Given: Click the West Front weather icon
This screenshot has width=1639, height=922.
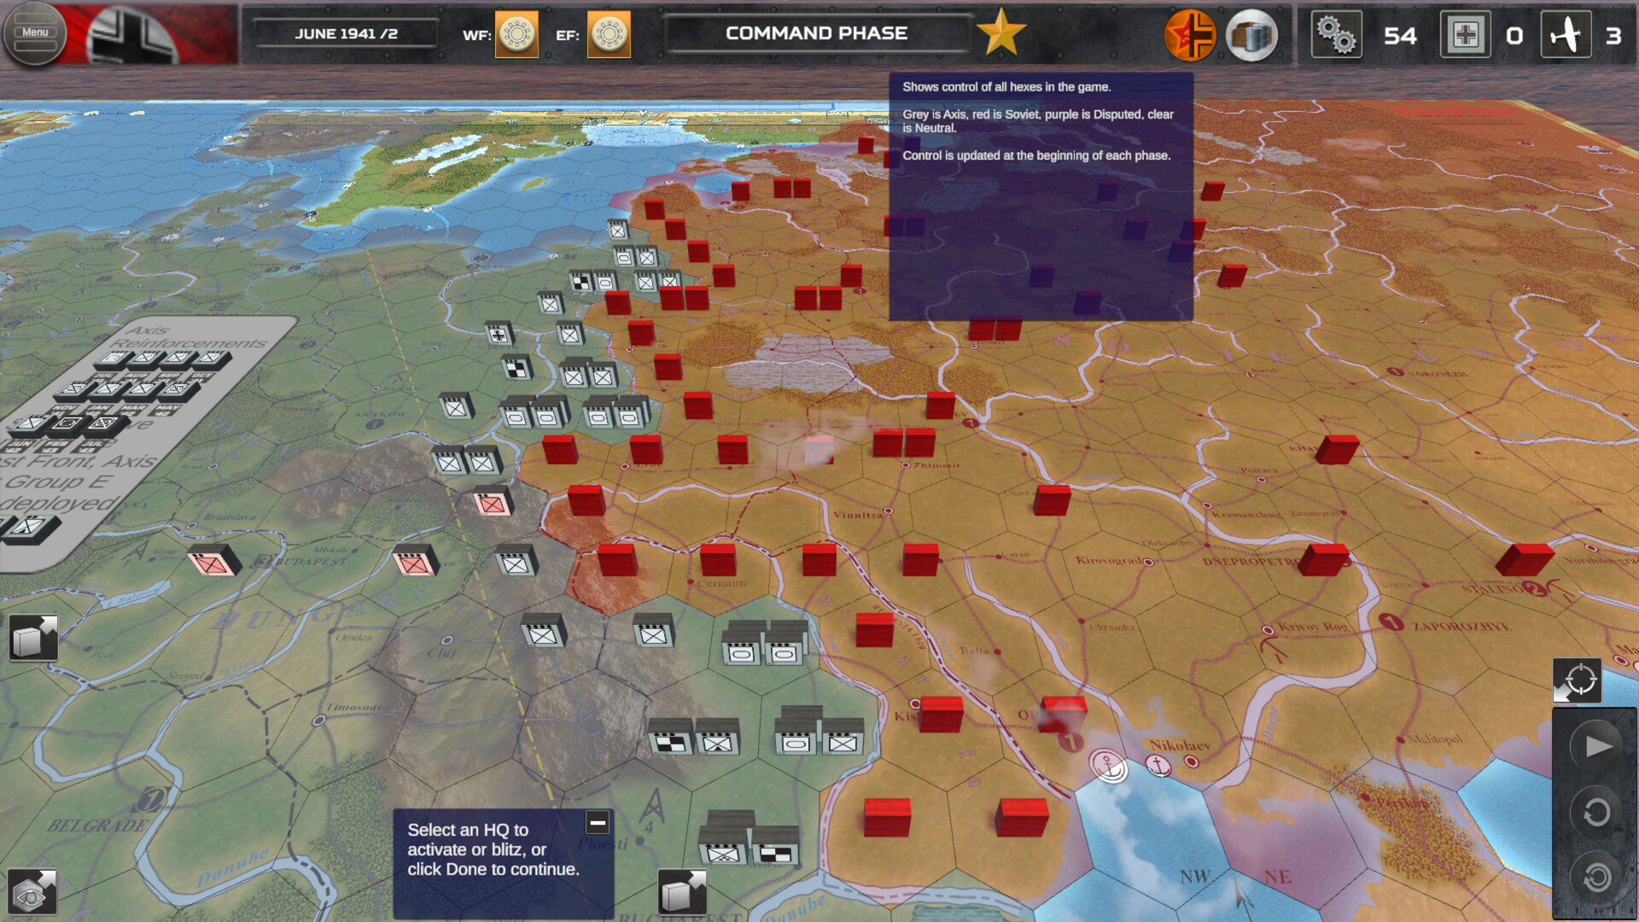Looking at the screenshot, I should [x=516, y=34].
